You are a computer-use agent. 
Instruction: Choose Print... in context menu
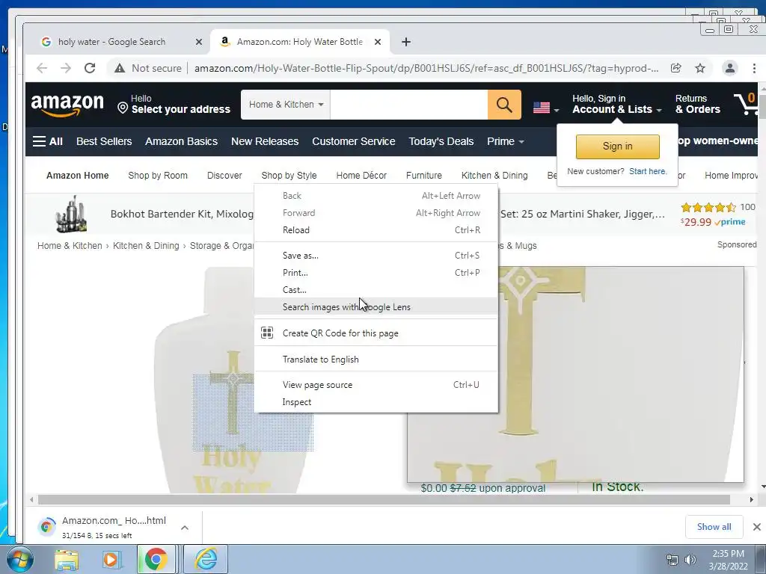[376, 272]
